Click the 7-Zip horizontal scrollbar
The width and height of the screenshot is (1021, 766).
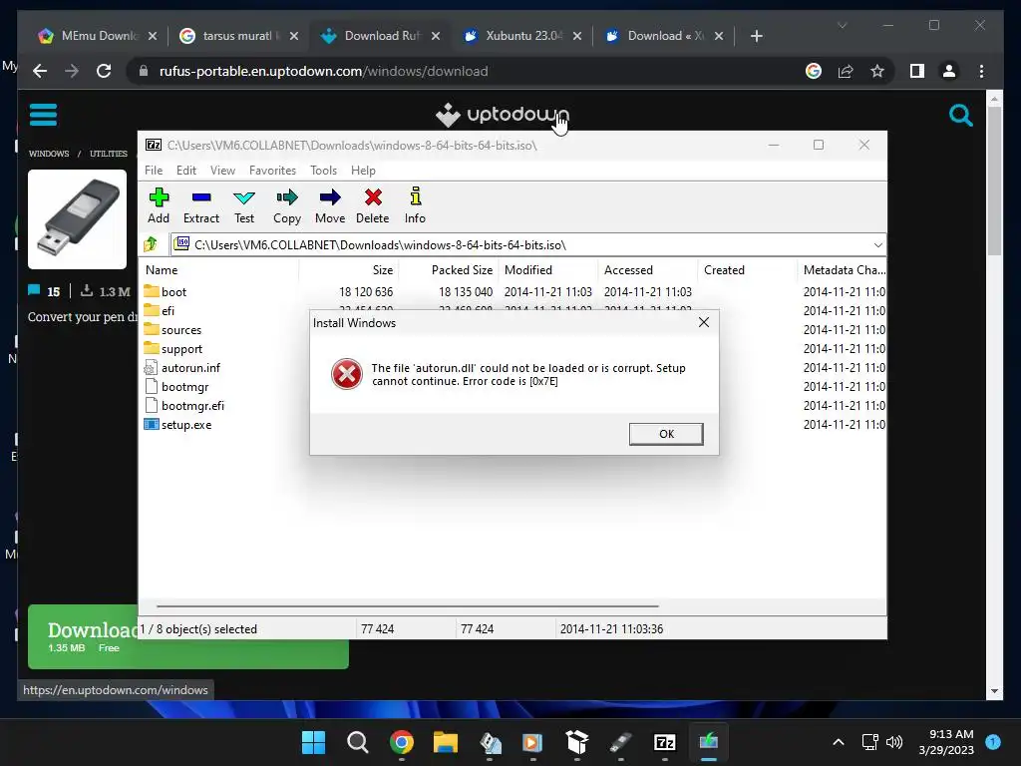click(x=408, y=605)
